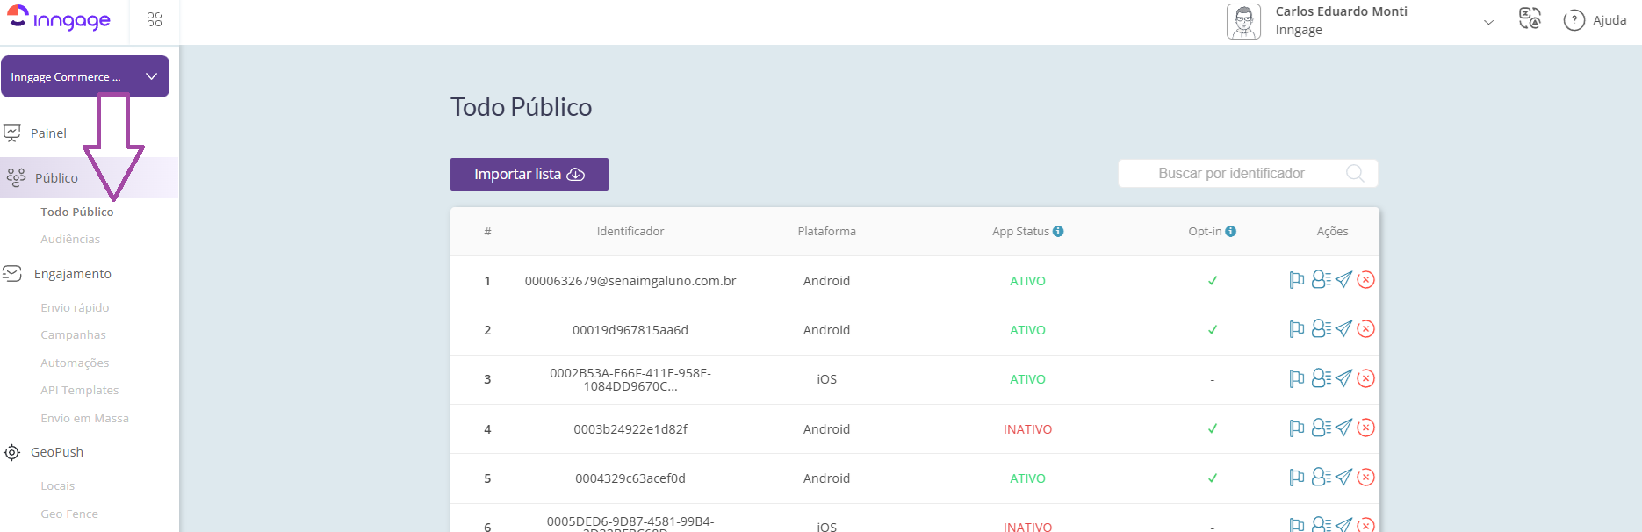Viewport: 1642px width, 532px height.
Task: Click the Importar lista button
Action: click(x=529, y=174)
